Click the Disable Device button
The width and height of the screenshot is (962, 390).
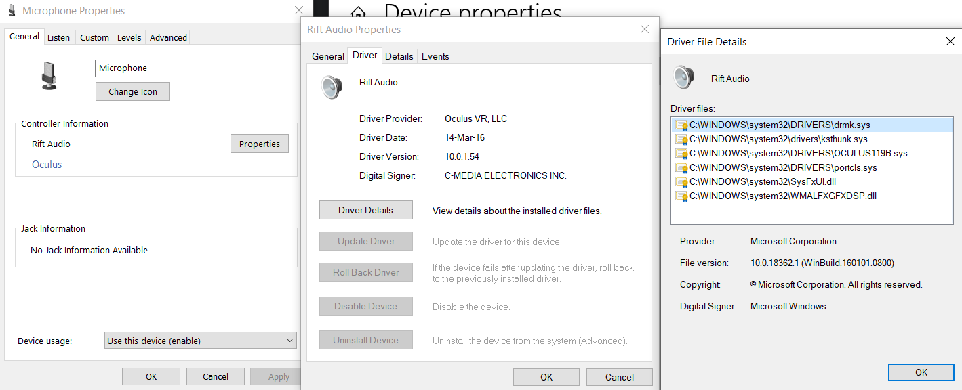click(x=366, y=306)
